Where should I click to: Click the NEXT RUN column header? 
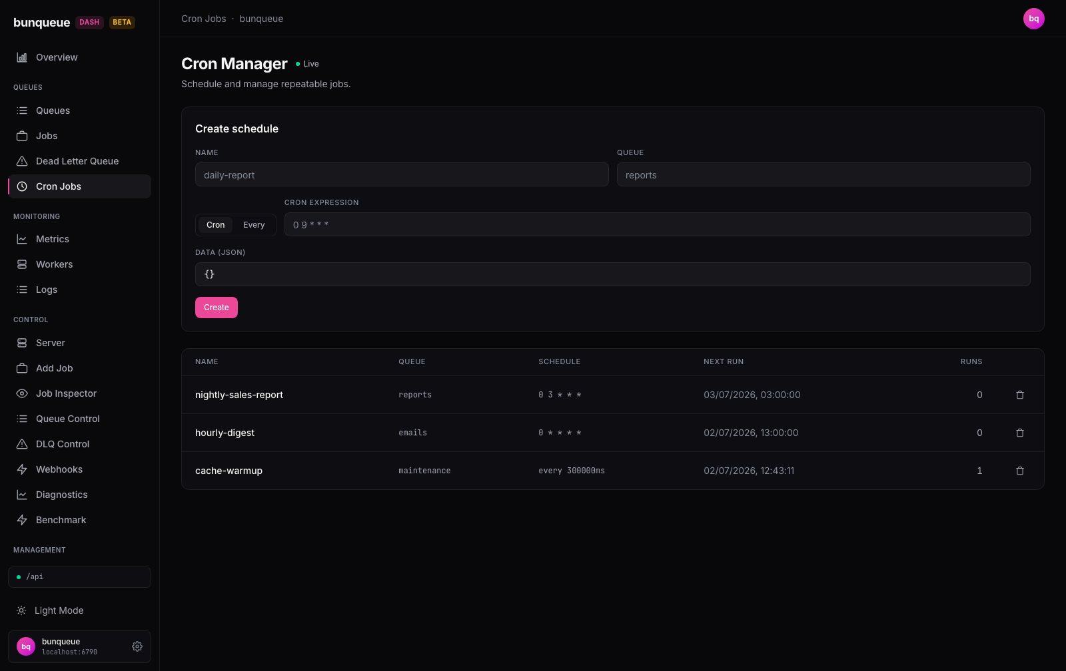coord(724,361)
